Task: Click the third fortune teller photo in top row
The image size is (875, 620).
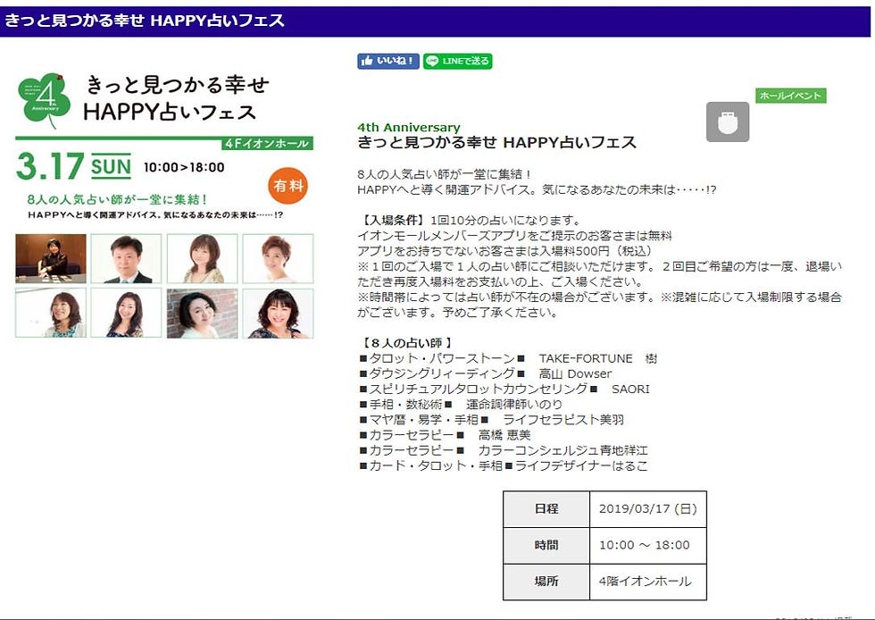Action: click(x=202, y=258)
